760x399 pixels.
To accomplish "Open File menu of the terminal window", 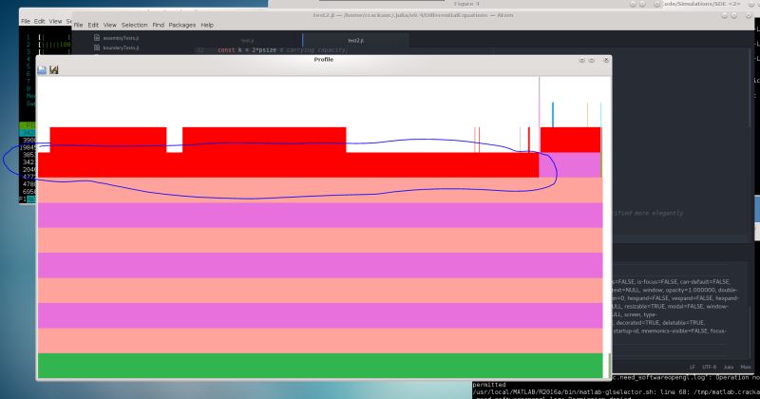I will [x=26, y=21].
